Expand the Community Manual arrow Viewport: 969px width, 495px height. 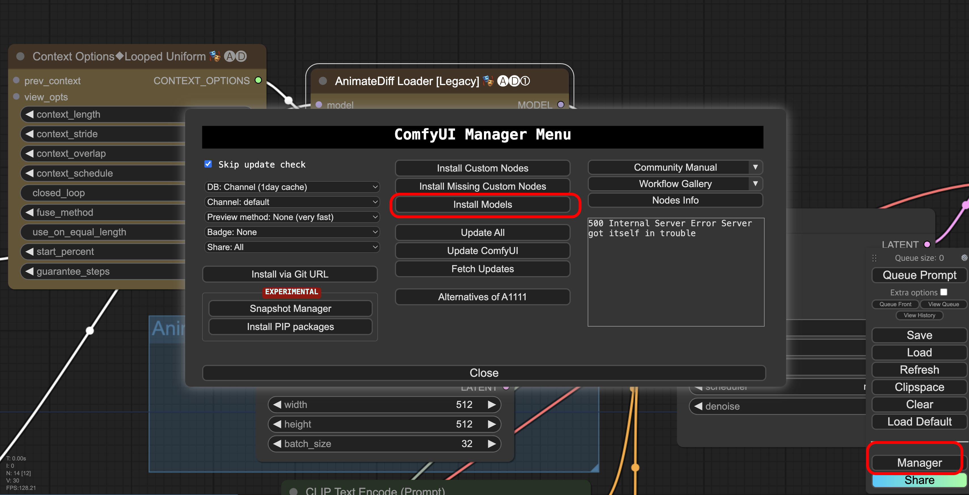tap(755, 167)
